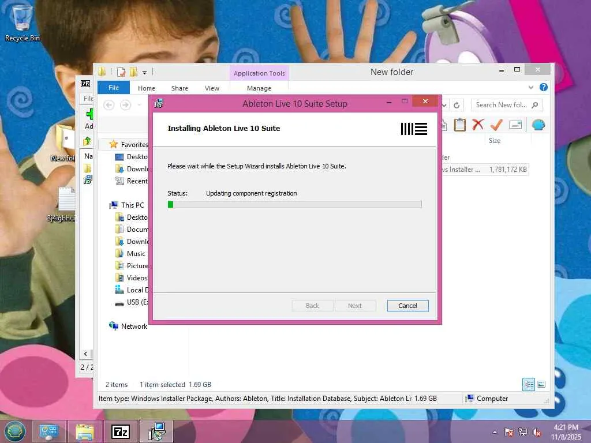
Task: Select This PC in navigation pane
Action: (126, 205)
